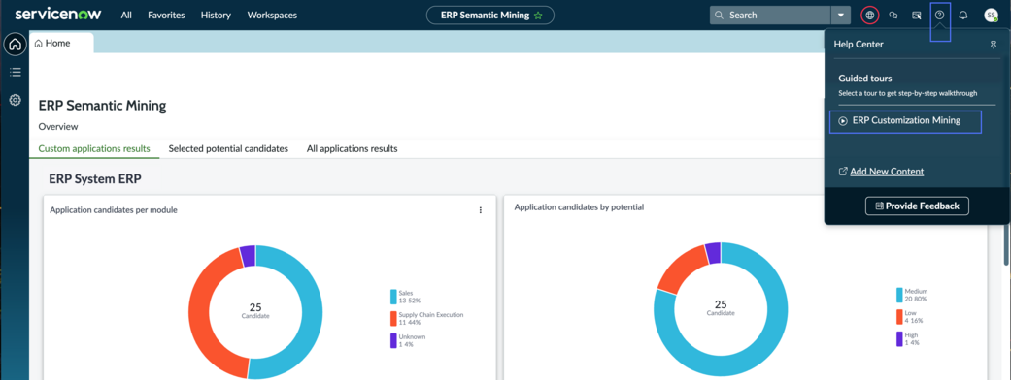The height and width of the screenshot is (380, 1011).
Task: Open the more options menu on candidates per module
Action: (481, 210)
